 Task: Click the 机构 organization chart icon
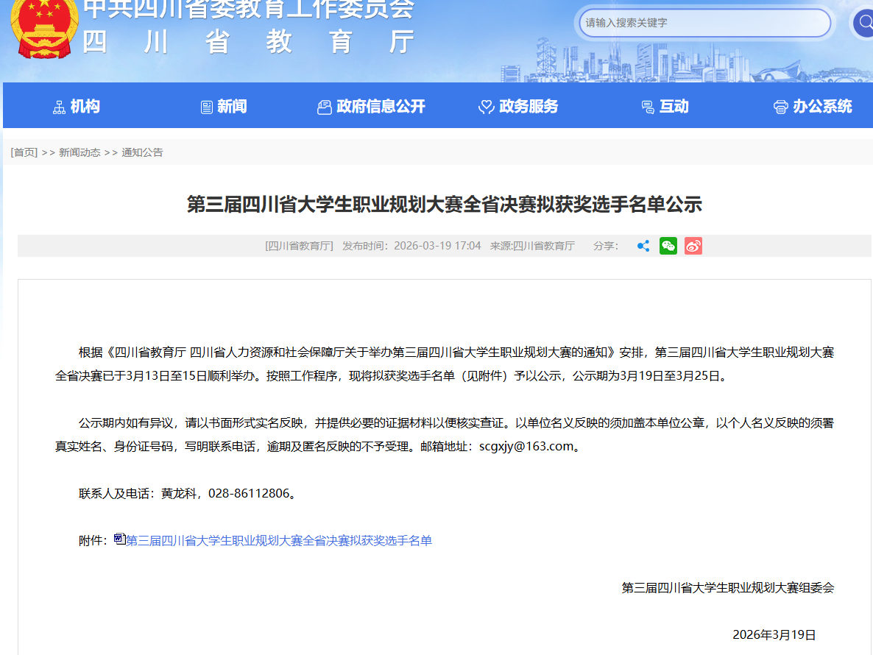coord(60,107)
